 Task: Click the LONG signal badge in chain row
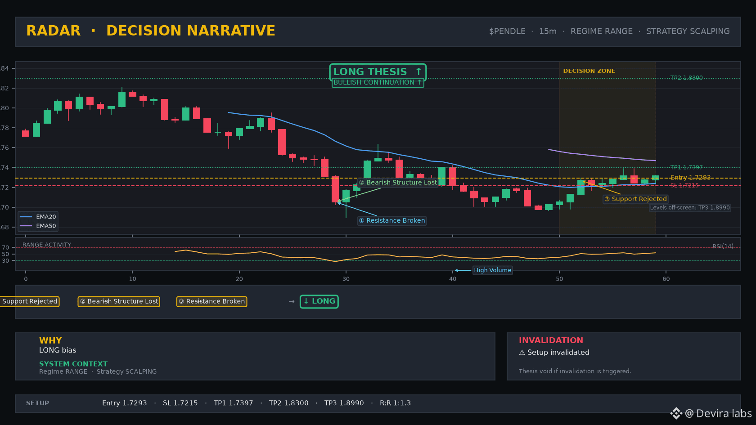[x=319, y=301]
